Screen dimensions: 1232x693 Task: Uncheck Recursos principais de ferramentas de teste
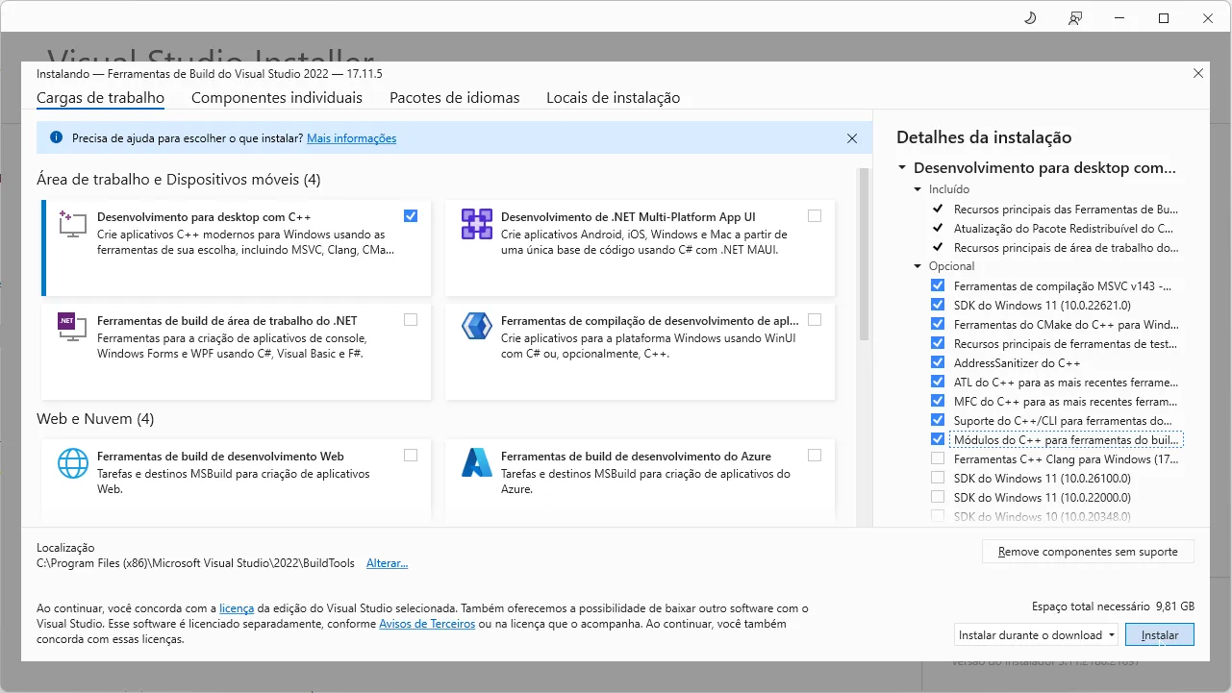point(938,343)
